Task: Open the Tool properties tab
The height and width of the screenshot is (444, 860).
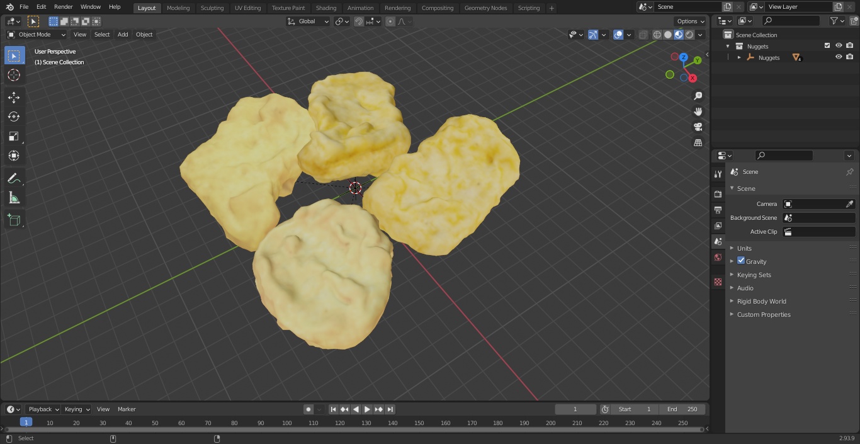Action: click(x=718, y=174)
